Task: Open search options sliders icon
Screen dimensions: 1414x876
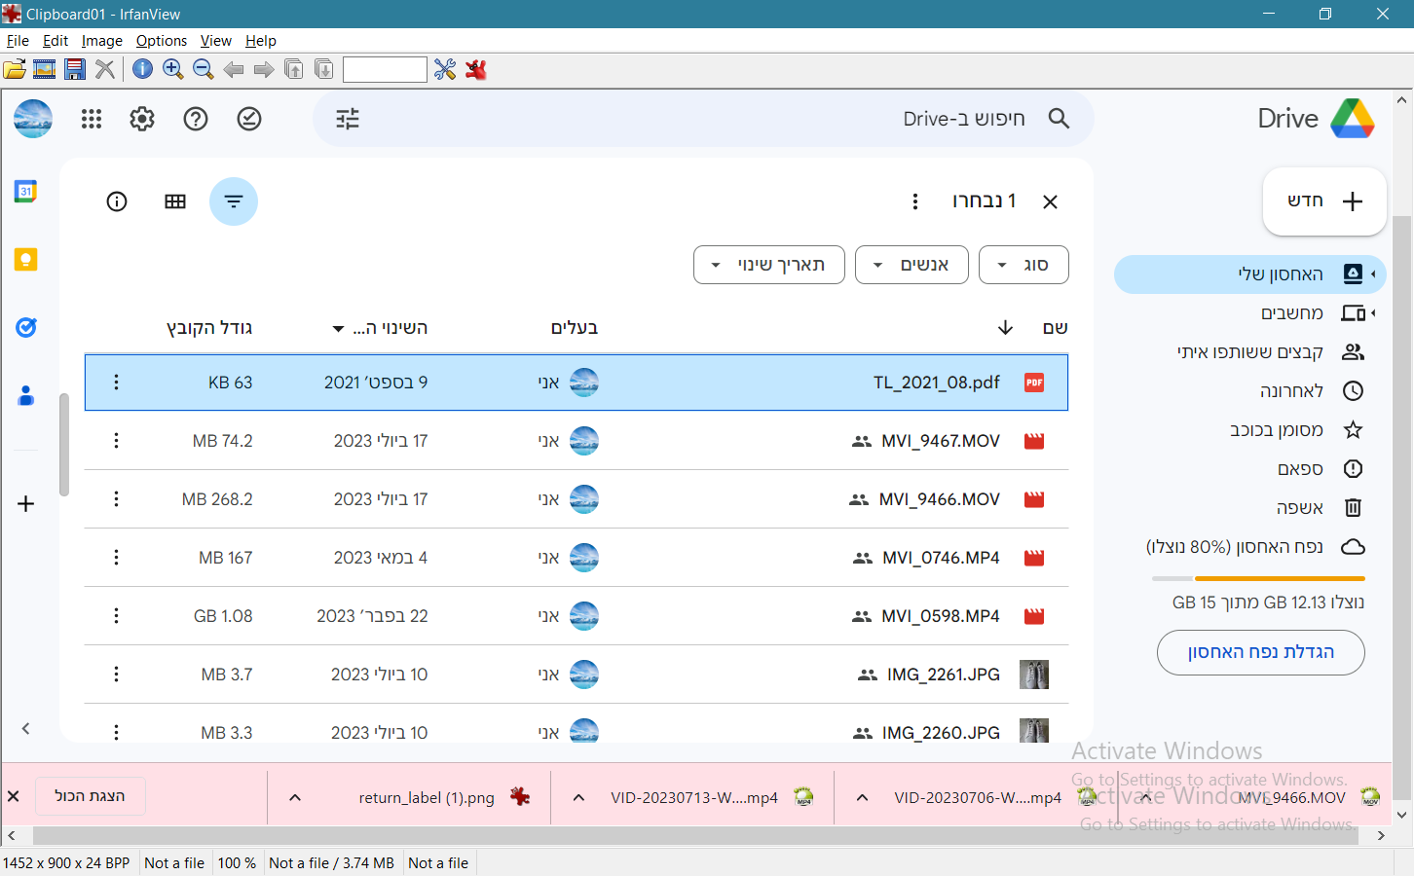Action: pyautogui.click(x=348, y=119)
